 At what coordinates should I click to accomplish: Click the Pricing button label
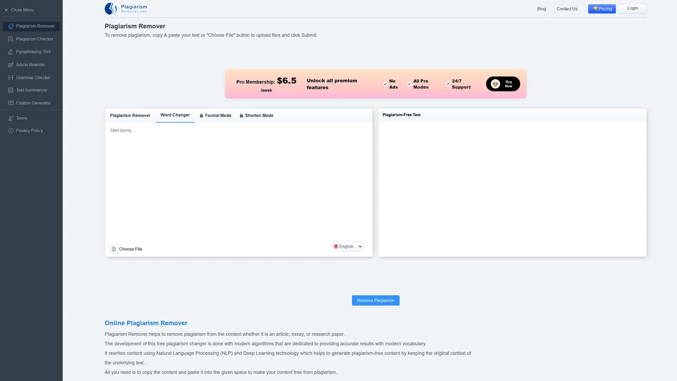pyautogui.click(x=605, y=9)
